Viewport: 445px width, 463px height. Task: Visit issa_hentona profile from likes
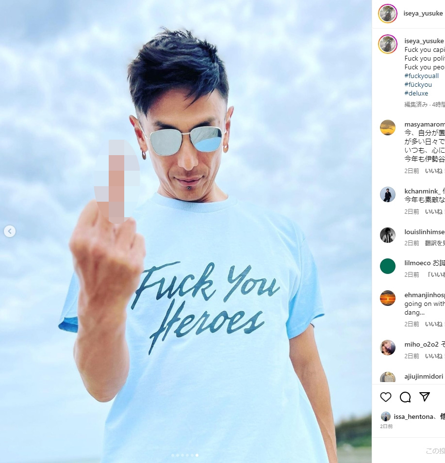pyautogui.click(x=413, y=416)
